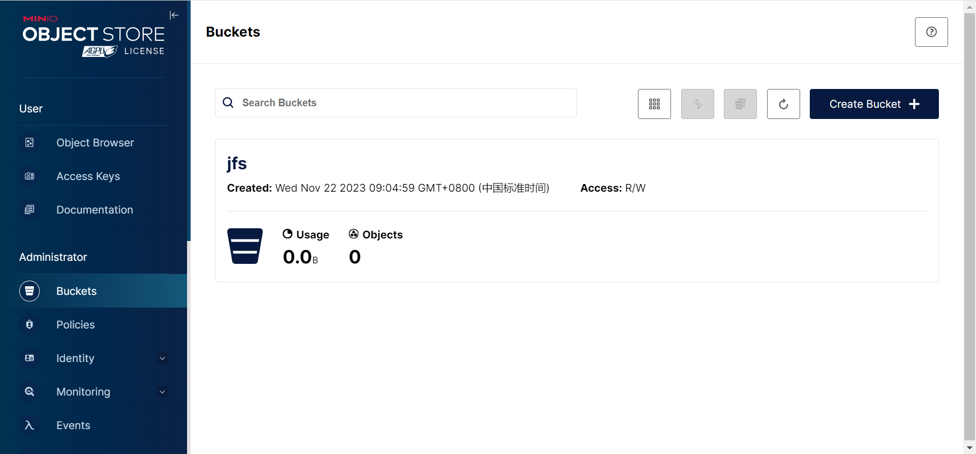Click the Policies lock icon

coord(29,325)
